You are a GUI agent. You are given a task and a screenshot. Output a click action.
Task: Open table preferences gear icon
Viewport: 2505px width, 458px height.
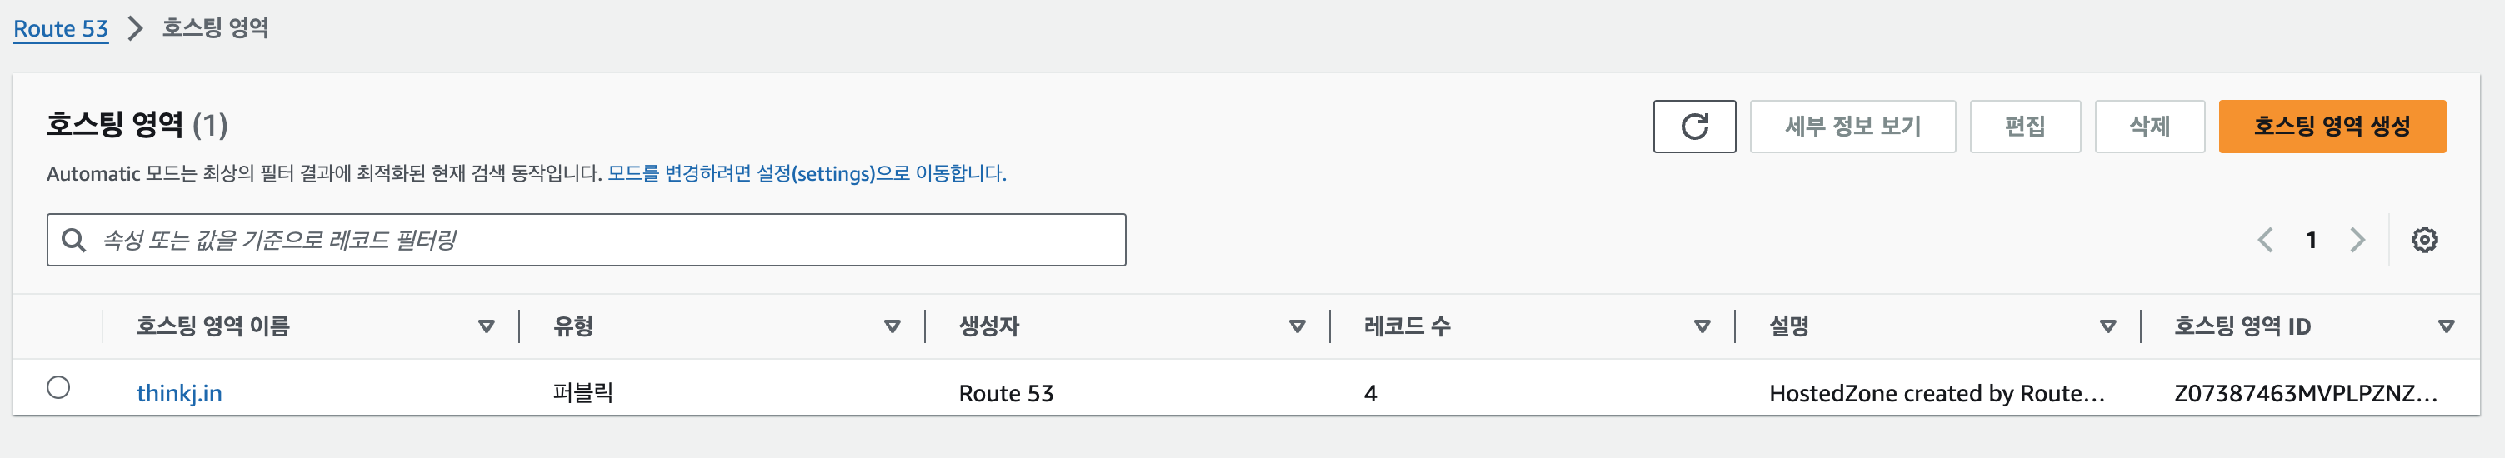pos(2424,240)
